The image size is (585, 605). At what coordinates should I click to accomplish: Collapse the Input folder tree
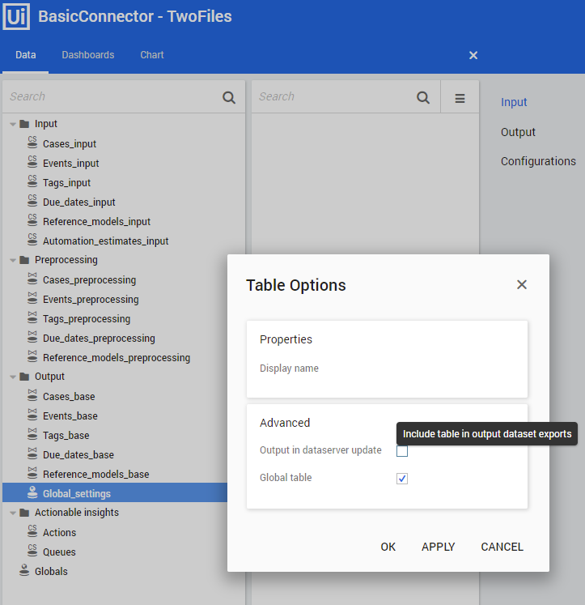pyautogui.click(x=13, y=125)
